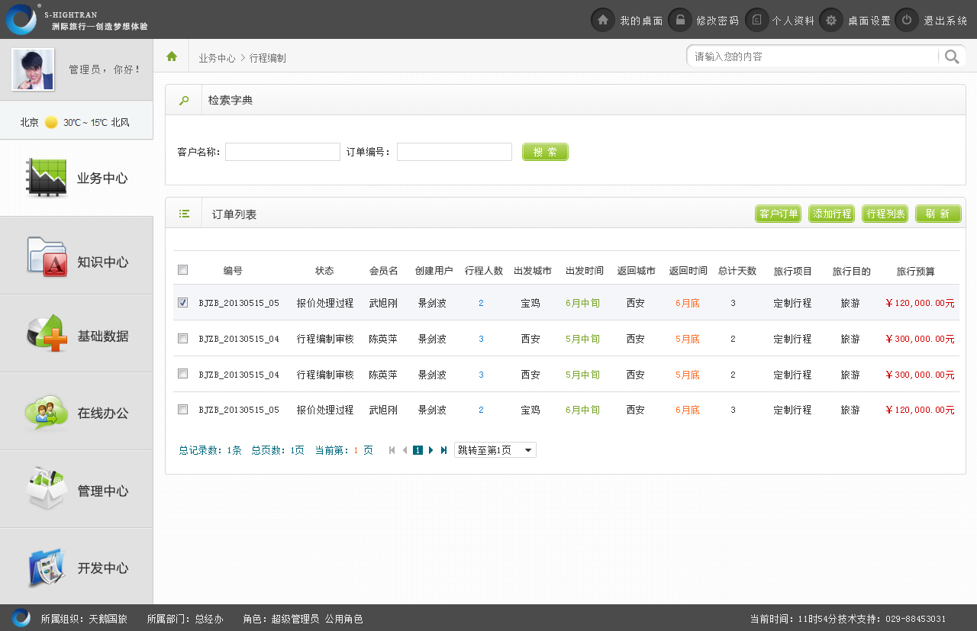Click 行程人数 value 2 in first row
The height and width of the screenshot is (631, 977).
[482, 303]
